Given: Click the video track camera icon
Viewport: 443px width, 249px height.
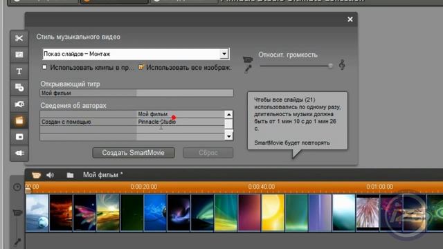Looking at the screenshot, I should (x=17, y=212).
